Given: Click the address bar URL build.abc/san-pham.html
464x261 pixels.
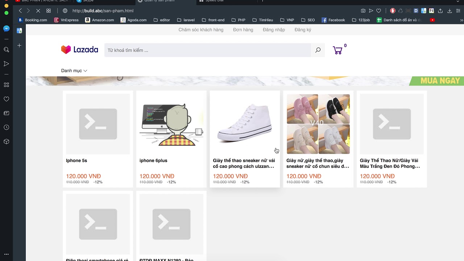Looking at the screenshot, I should coord(103,11).
